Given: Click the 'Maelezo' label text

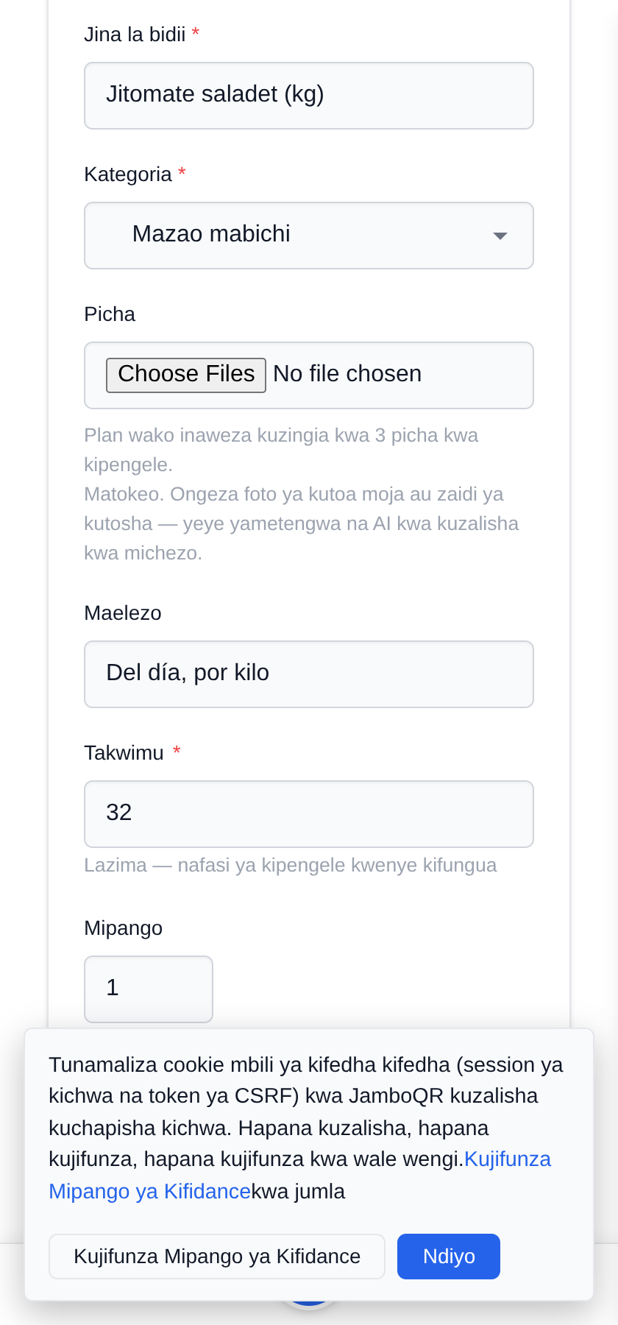Looking at the screenshot, I should pos(123,613).
